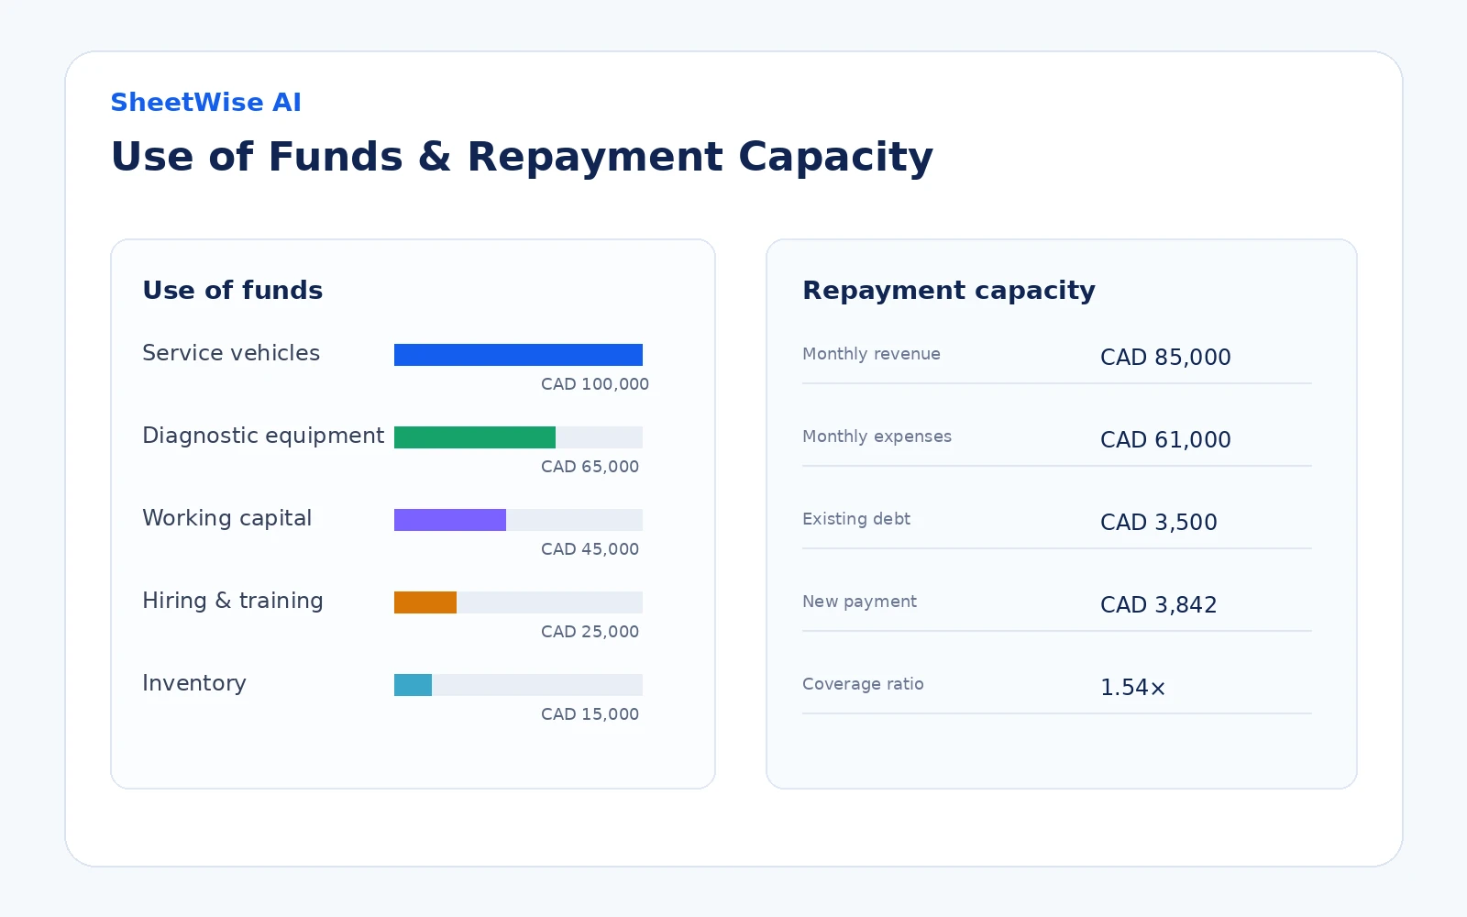The image size is (1467, 917).
Task: Click the '1.54×' coverage value
Action: pos(1132,688)
